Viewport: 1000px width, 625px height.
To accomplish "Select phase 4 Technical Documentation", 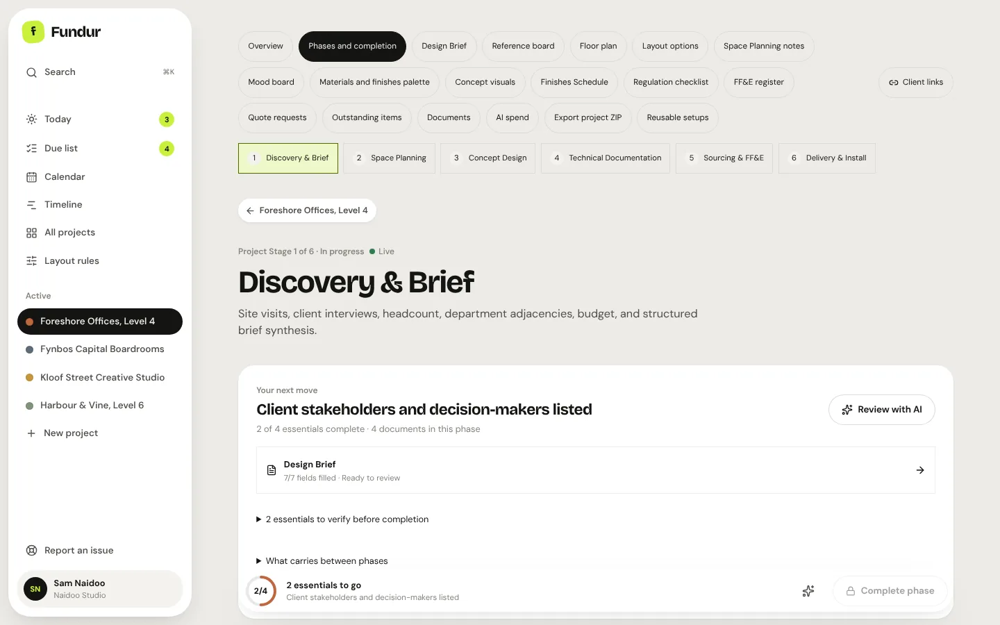I will click(606, 158).
